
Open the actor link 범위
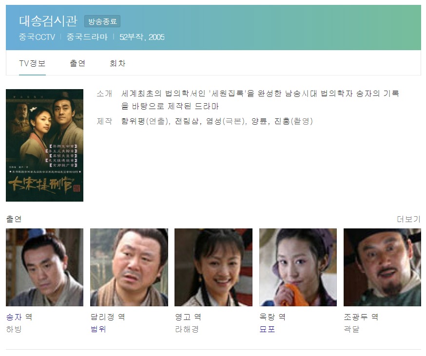98,329
